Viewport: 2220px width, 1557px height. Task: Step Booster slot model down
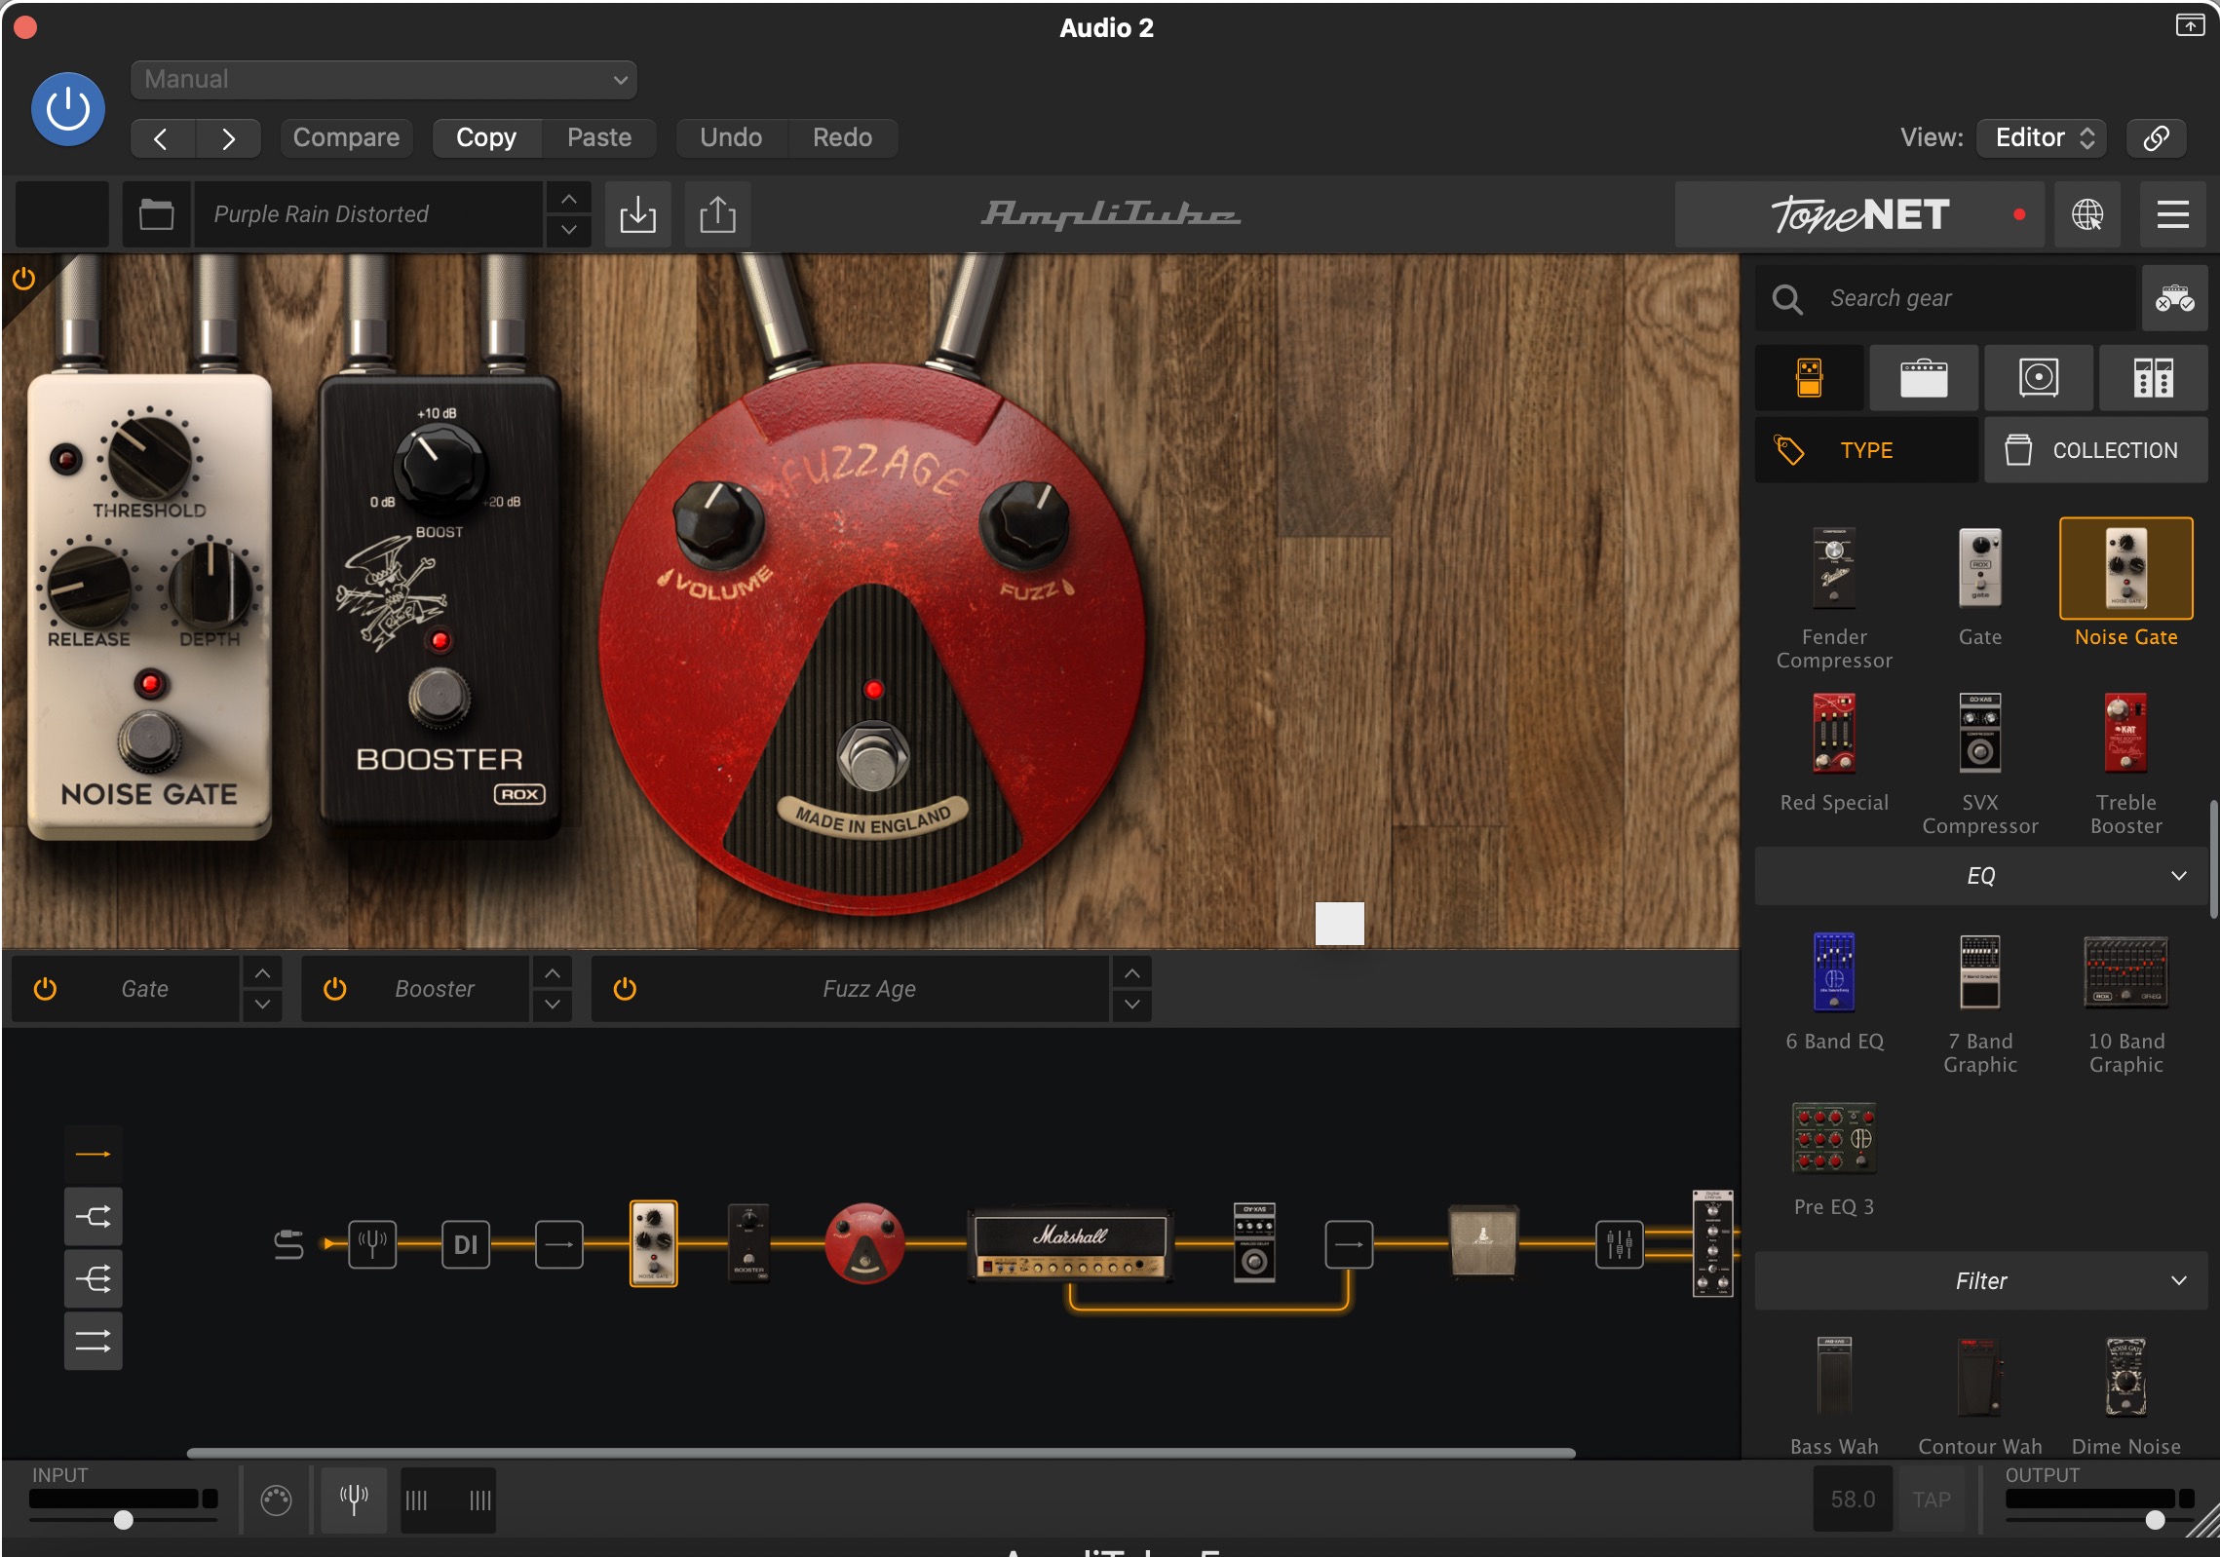coord(552,1006)
